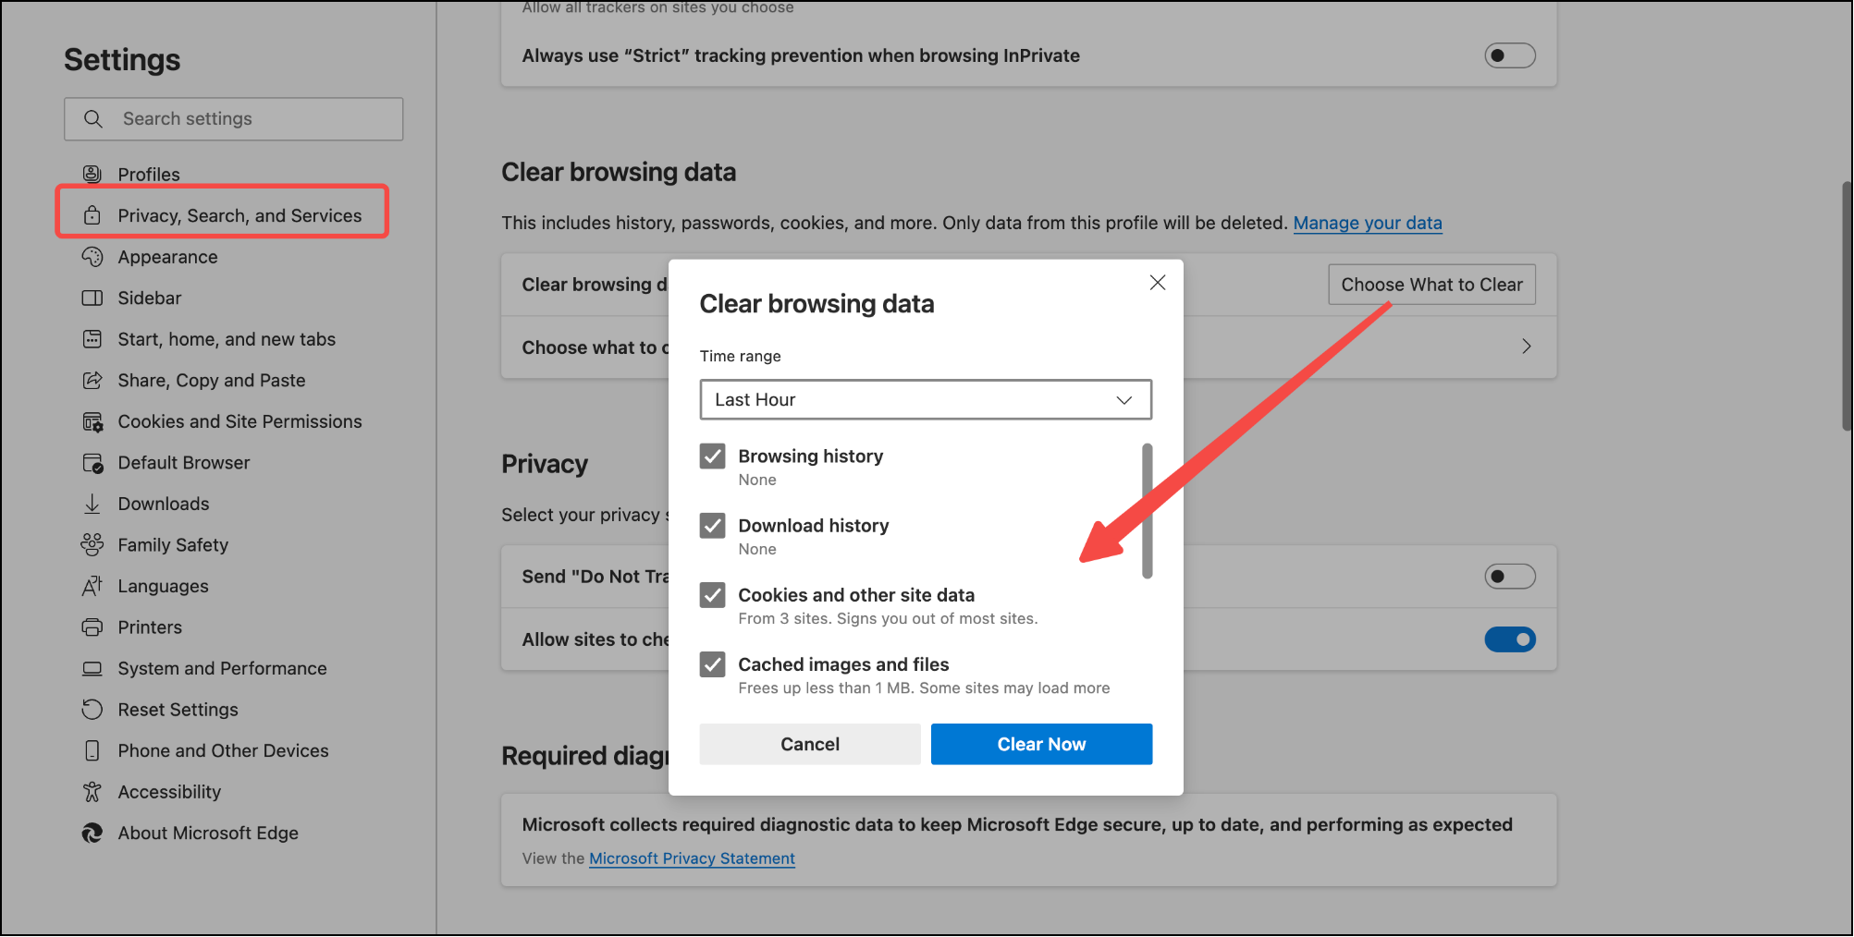Expand the Choose what to clear chevron

1526,347
